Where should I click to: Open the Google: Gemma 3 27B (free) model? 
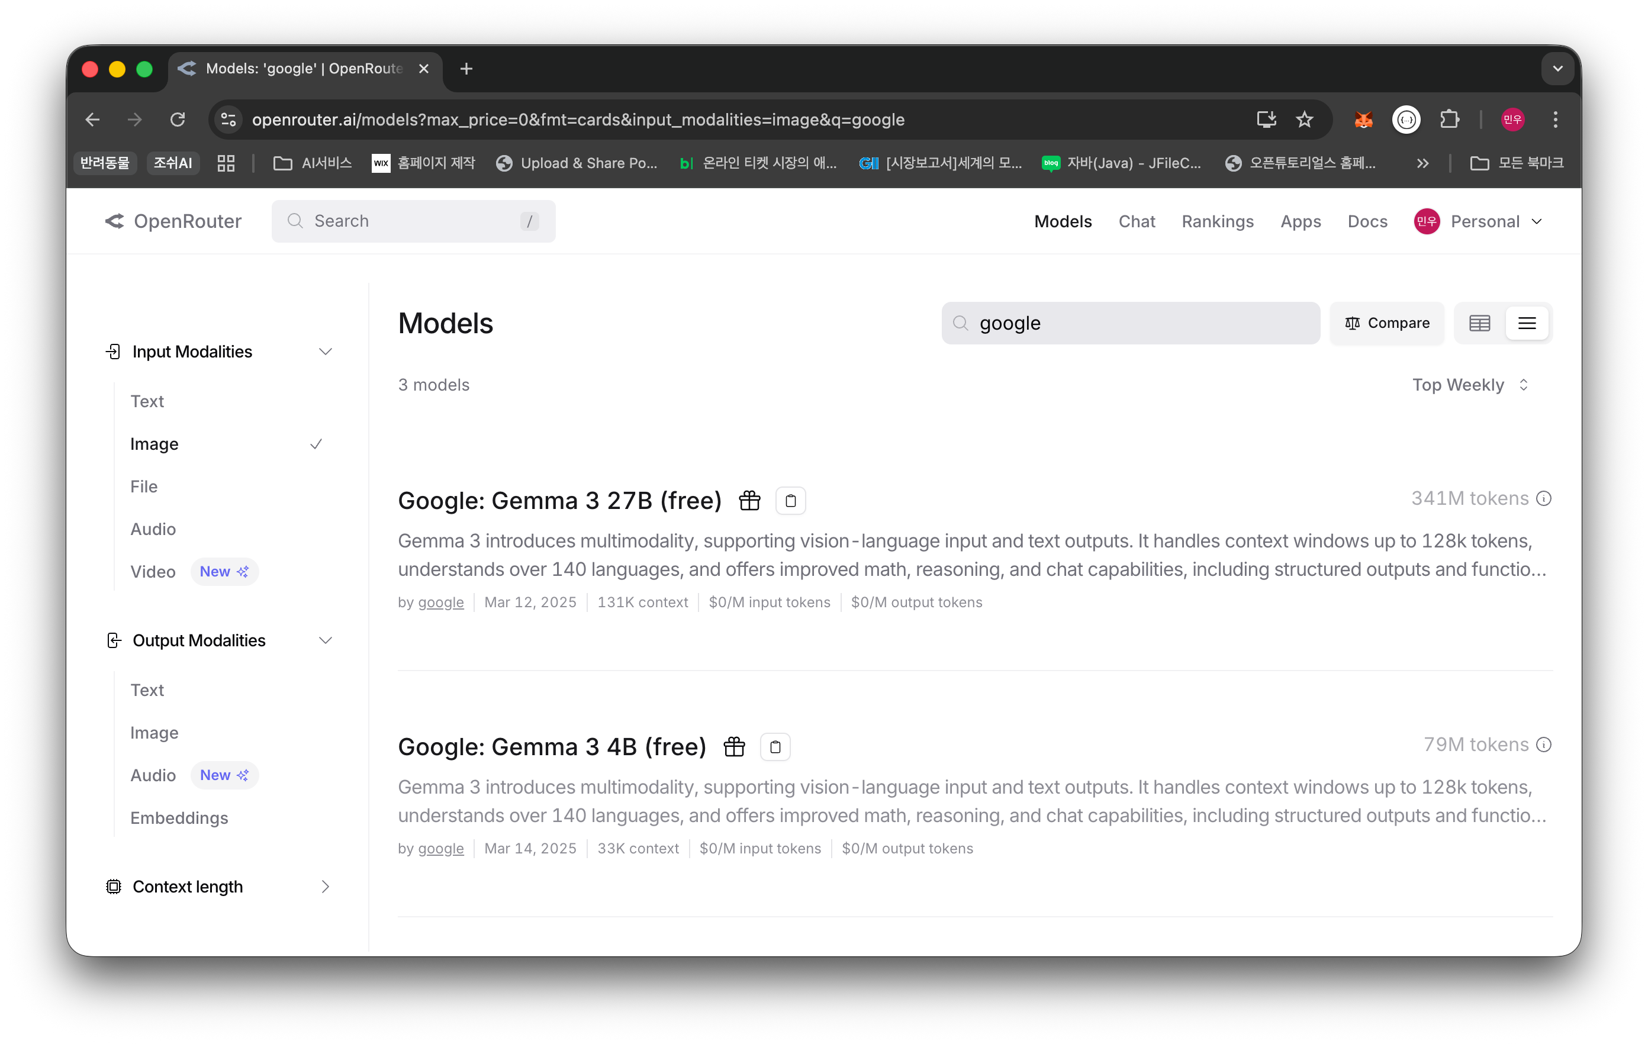point(559,500)
